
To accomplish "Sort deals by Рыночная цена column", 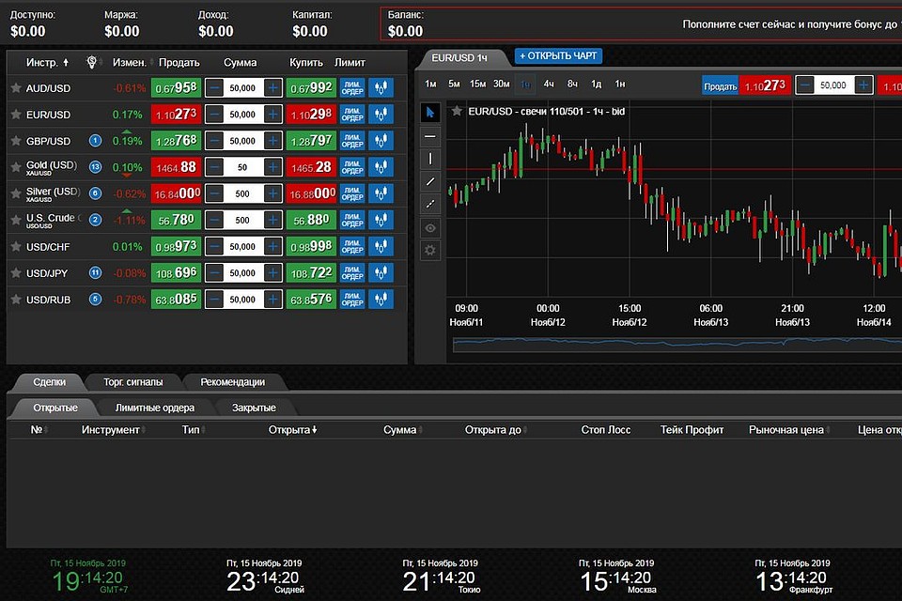I will pos(789,429).
